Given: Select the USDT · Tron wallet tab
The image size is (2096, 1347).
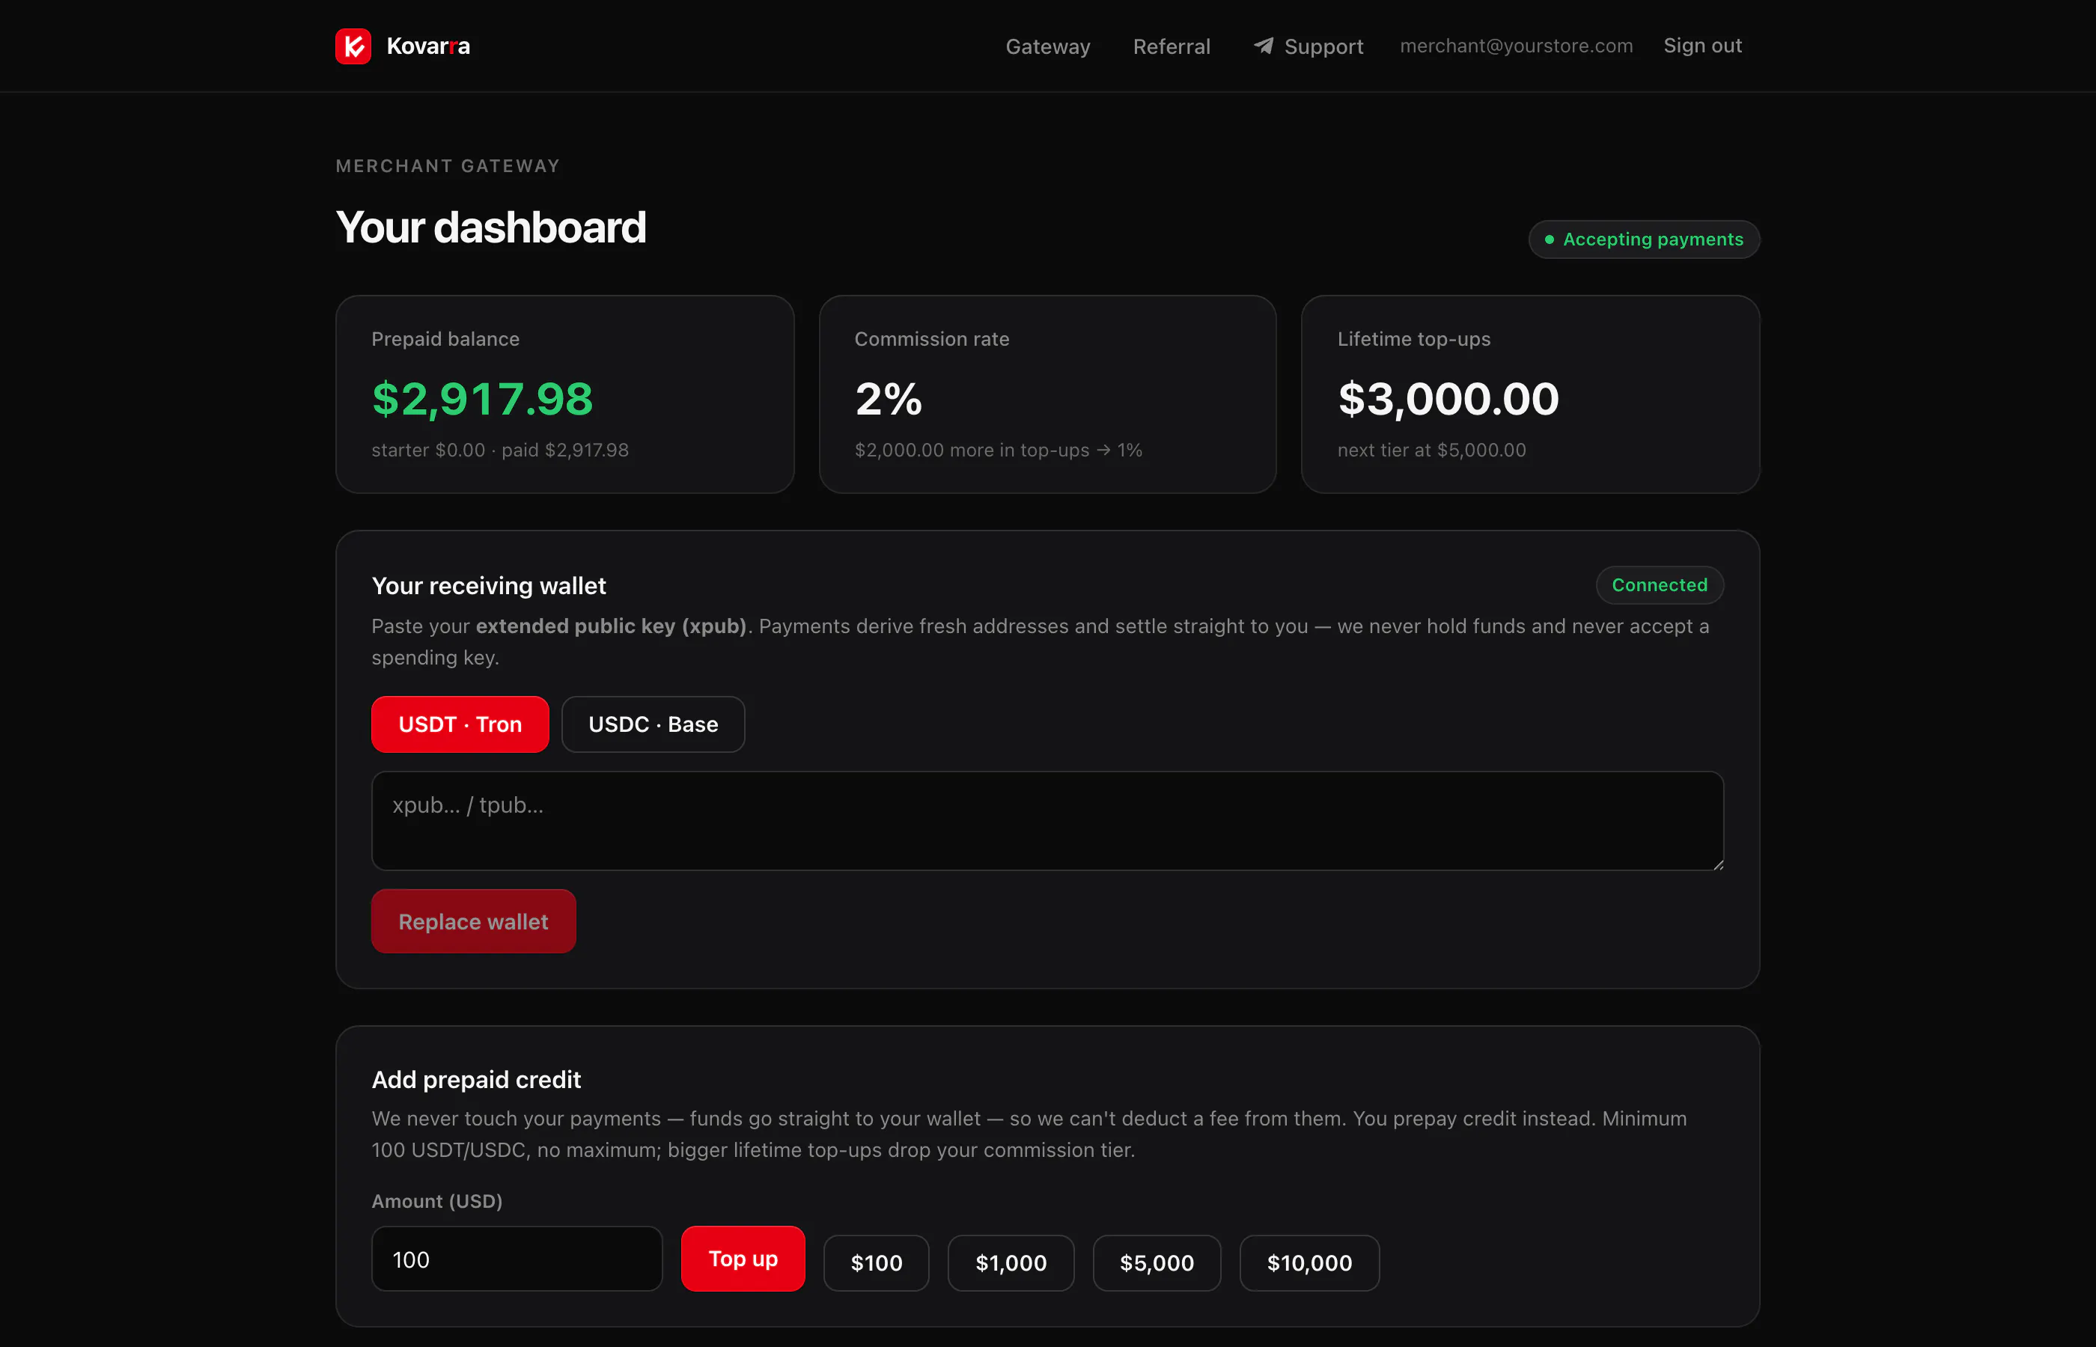Looking at the screenshot, I should [460, 724].
